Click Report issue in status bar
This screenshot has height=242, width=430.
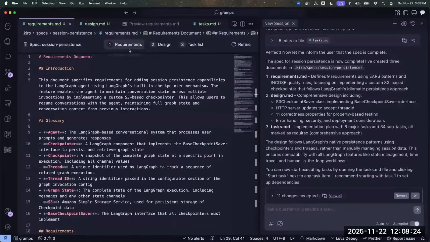click(x=401, y=238)
